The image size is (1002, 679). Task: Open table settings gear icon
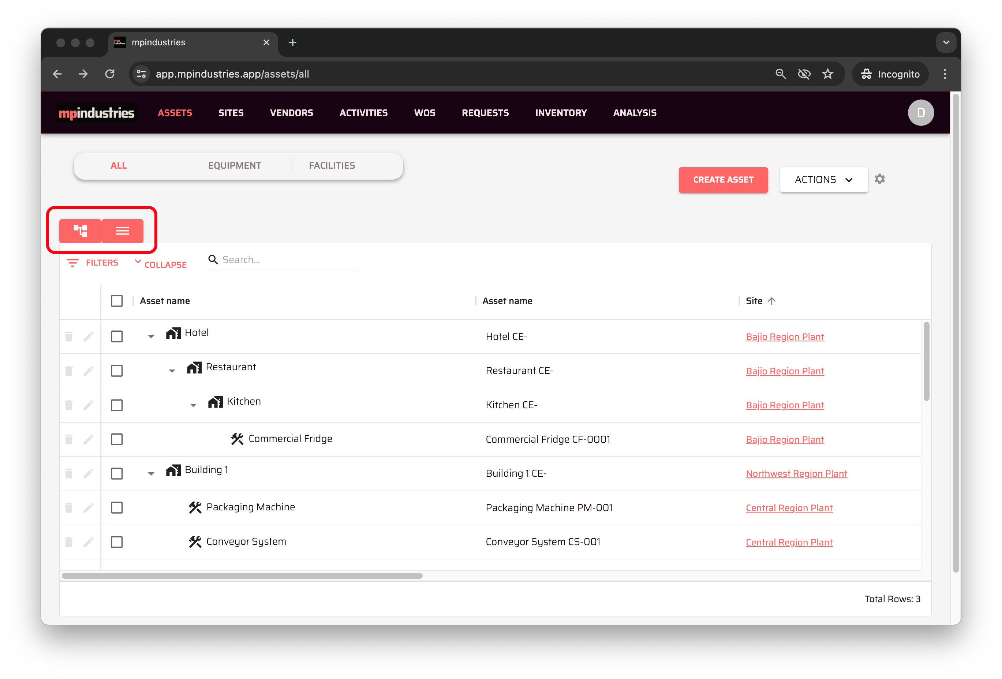(x=879, y=179)
